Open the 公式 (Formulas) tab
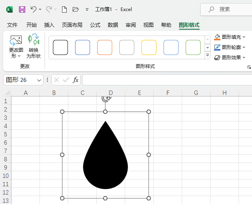This screenshot has height=204, width=252. 95,25
